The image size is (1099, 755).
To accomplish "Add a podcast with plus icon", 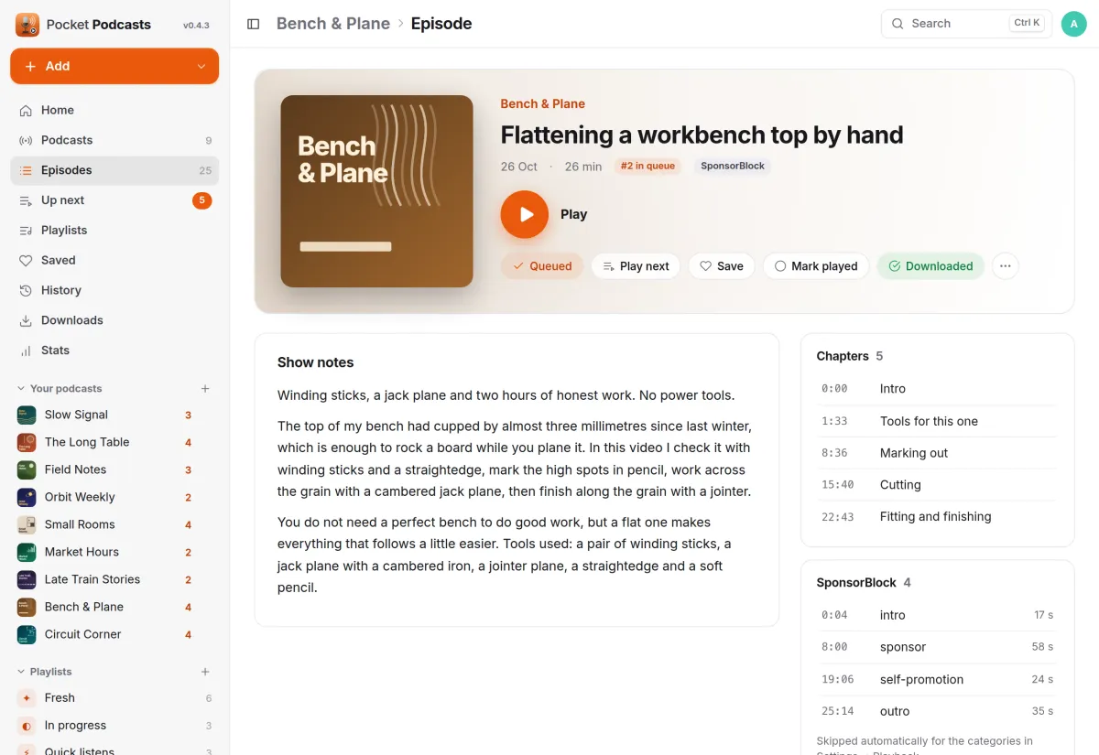I will [x=205, y=389].
